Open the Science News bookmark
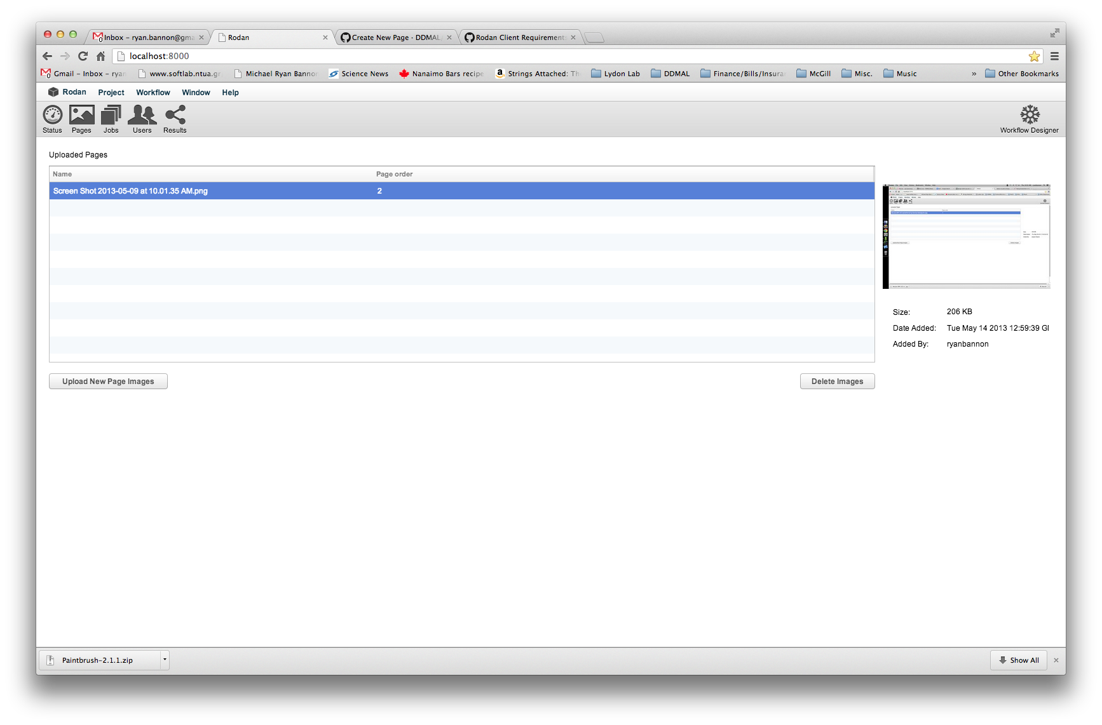Viewport: 1102px width, 725px height. click(358, 74)
